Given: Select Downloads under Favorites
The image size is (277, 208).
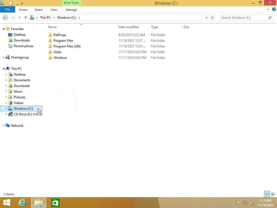Looking at the screenshot, I should coord(22,40).
